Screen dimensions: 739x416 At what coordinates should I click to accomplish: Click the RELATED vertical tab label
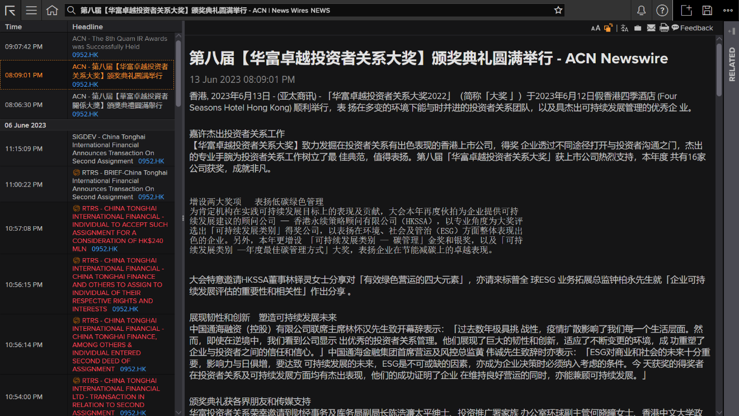732,64
